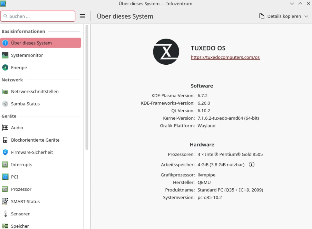The height and width of the screenshot is (229, 312).
Task: Click the Software section heading
Action: tap(202, 86)
